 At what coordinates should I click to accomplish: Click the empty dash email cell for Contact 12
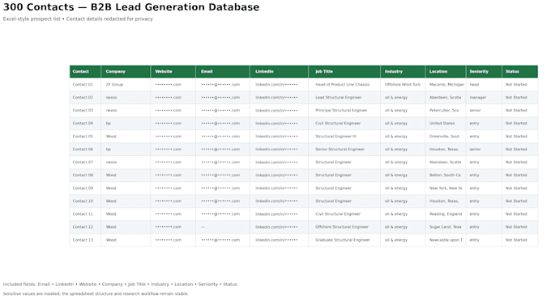(223, 227)
